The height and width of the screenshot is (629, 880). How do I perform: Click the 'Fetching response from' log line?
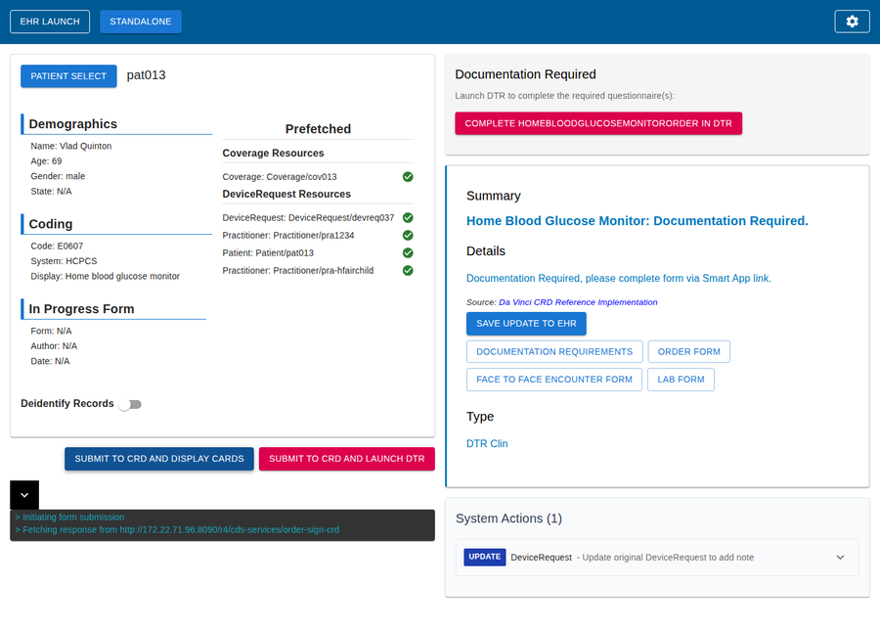(177, 529)
